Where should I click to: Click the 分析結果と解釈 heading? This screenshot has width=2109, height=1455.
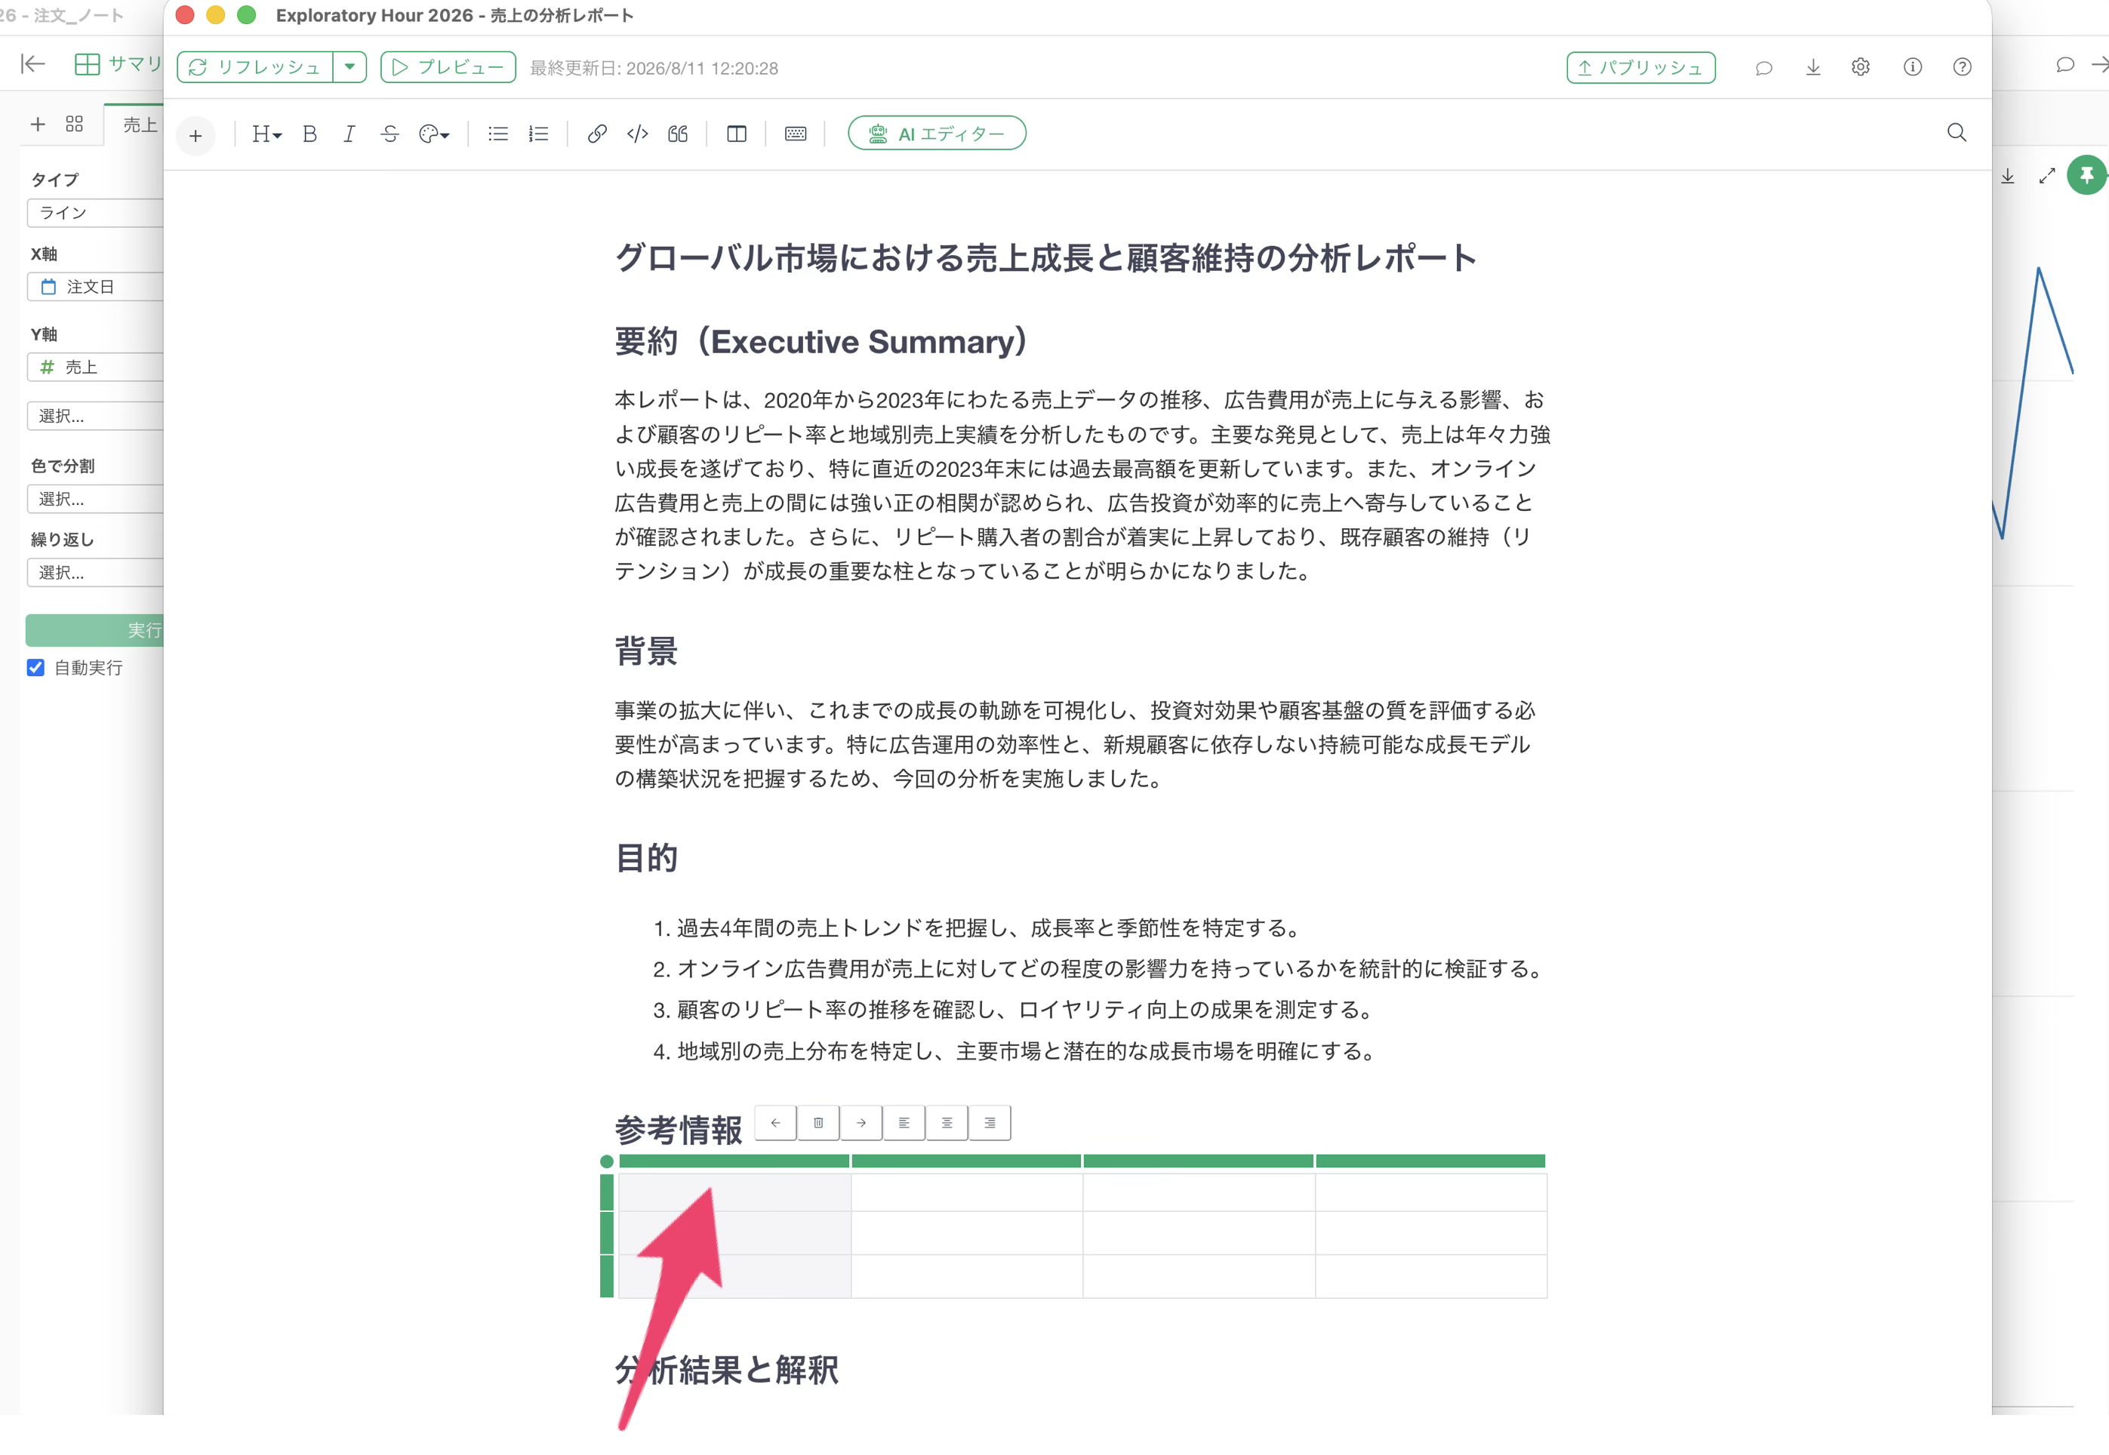point(727,1370)
